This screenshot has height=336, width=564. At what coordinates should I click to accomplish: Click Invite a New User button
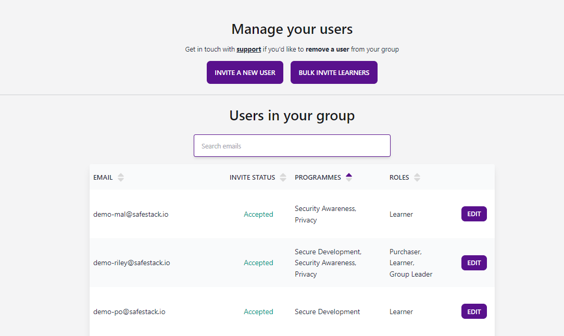click(245, 72)
